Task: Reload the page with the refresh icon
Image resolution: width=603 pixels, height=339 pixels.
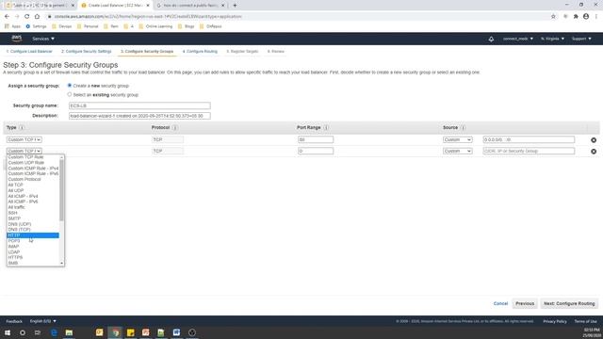Action: [x=26, y=17]
